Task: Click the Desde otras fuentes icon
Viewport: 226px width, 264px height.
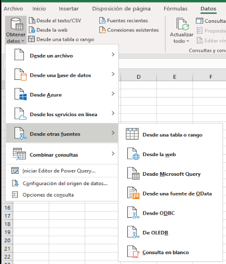Action: [x=20, y=133]
